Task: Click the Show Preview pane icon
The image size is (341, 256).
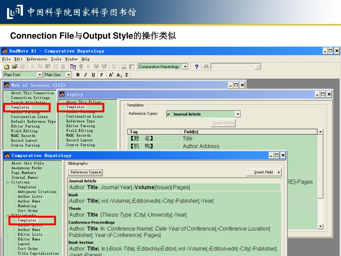Action: pos(132,67)
